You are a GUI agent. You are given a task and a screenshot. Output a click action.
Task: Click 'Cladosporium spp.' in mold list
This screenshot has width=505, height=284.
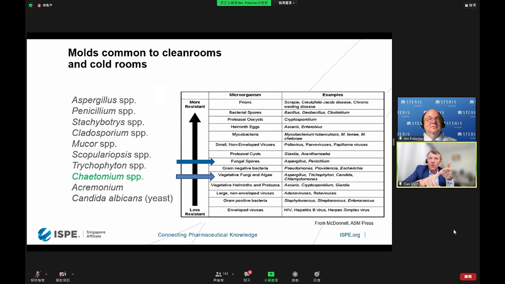pyautogui.click(x=110, y=133)
